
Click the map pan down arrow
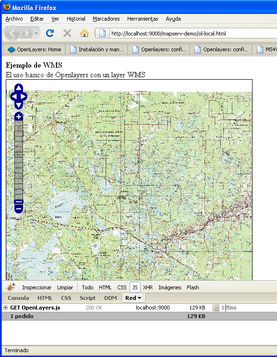click(19, 105)
